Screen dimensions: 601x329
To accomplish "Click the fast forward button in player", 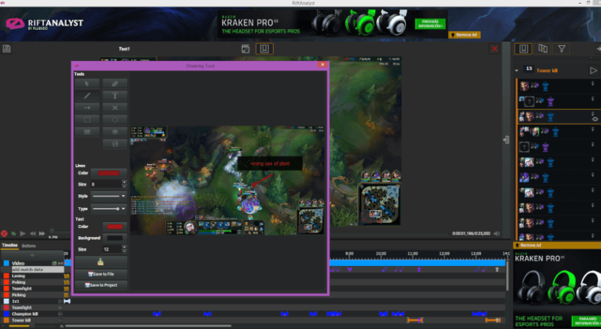I will point(42,233).
